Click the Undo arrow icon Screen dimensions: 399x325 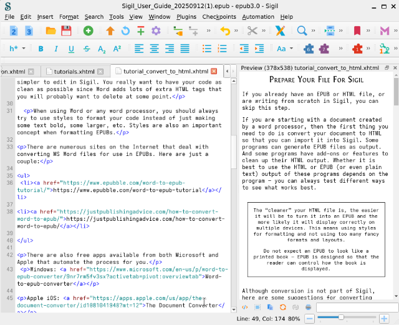click(x=225, y=31)
